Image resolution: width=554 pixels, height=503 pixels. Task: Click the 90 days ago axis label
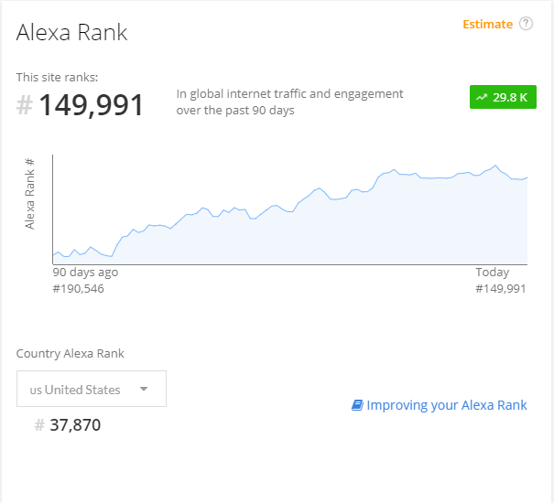[85, 273]
